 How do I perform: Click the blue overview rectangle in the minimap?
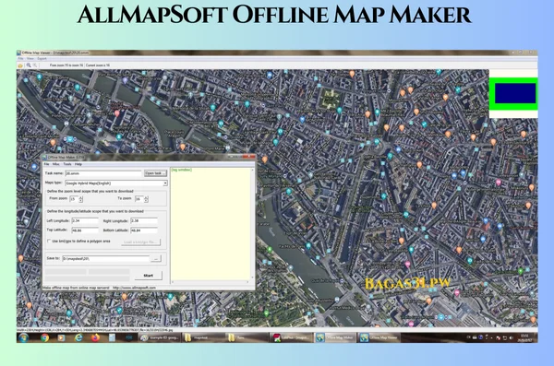[x=515, y=93]
